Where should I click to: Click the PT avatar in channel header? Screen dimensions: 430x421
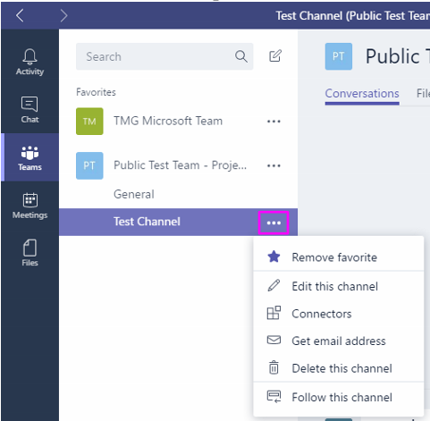[x=339, y=56]
